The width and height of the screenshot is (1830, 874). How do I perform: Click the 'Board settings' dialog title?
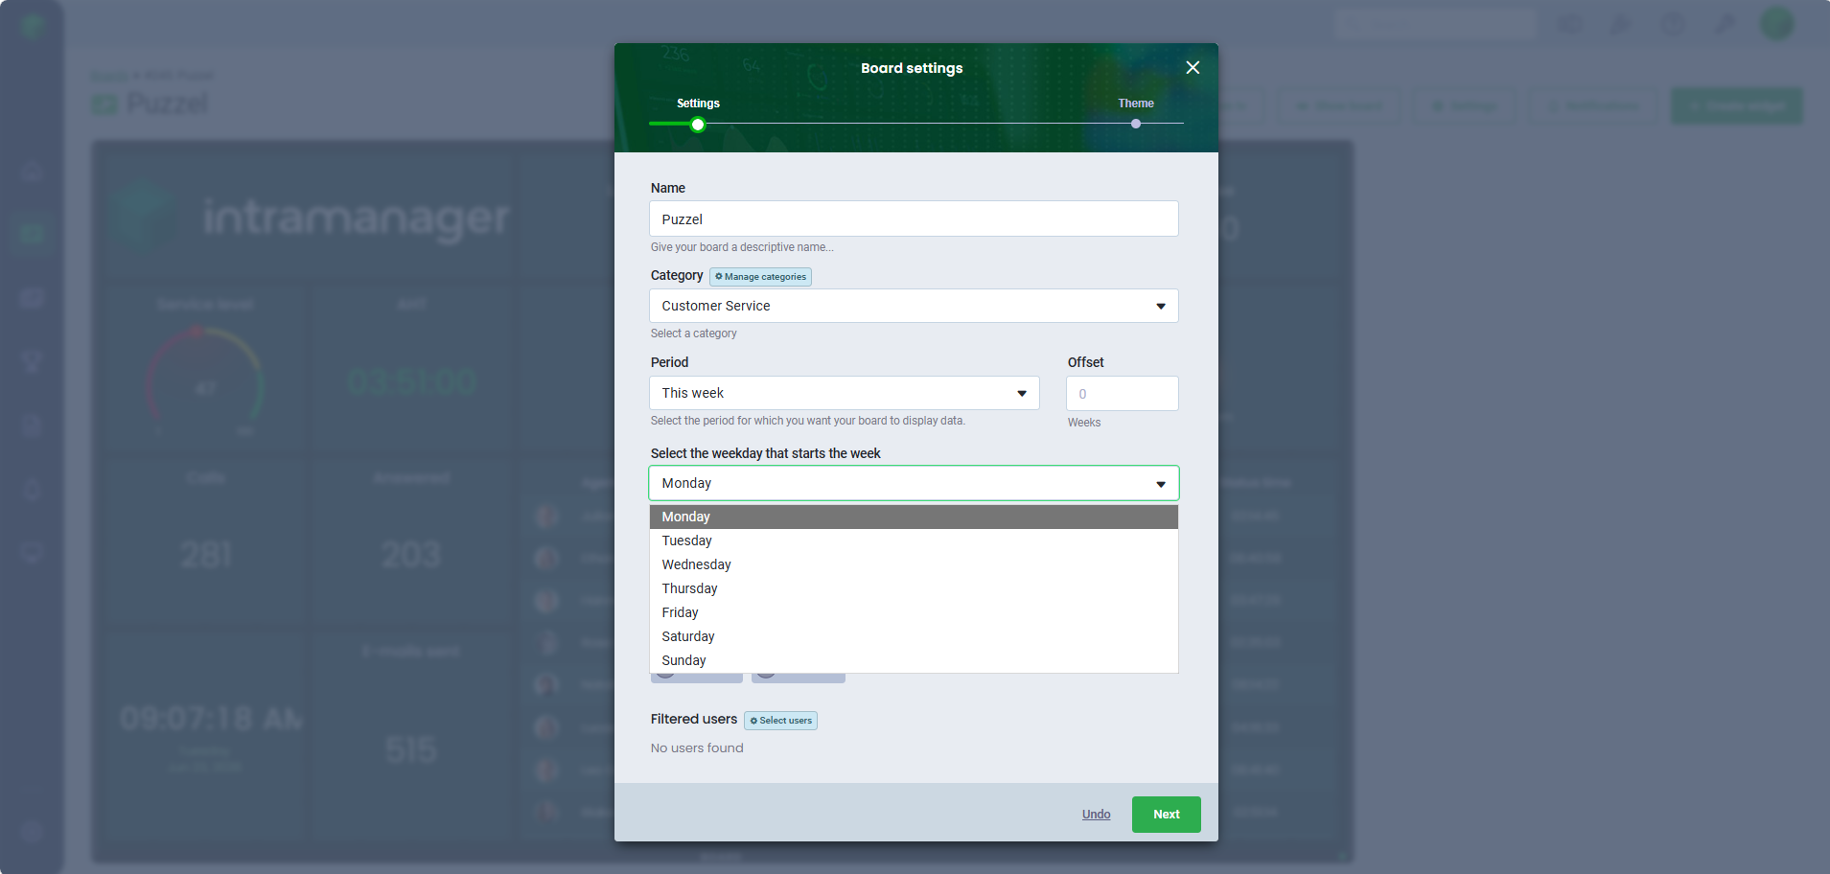[912, 68]
